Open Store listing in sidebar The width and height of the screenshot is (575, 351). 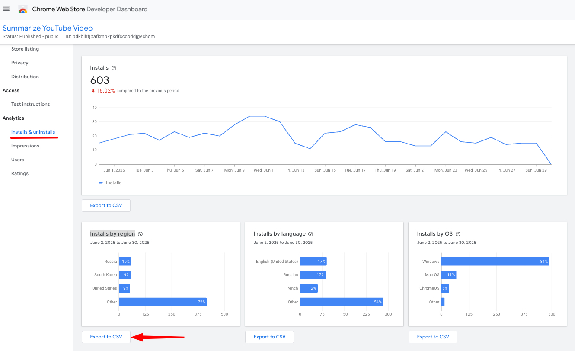point(25,49)
